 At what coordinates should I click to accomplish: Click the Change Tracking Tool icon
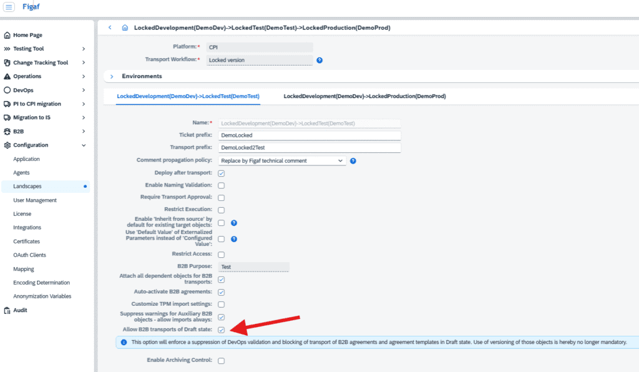[7, 62]
